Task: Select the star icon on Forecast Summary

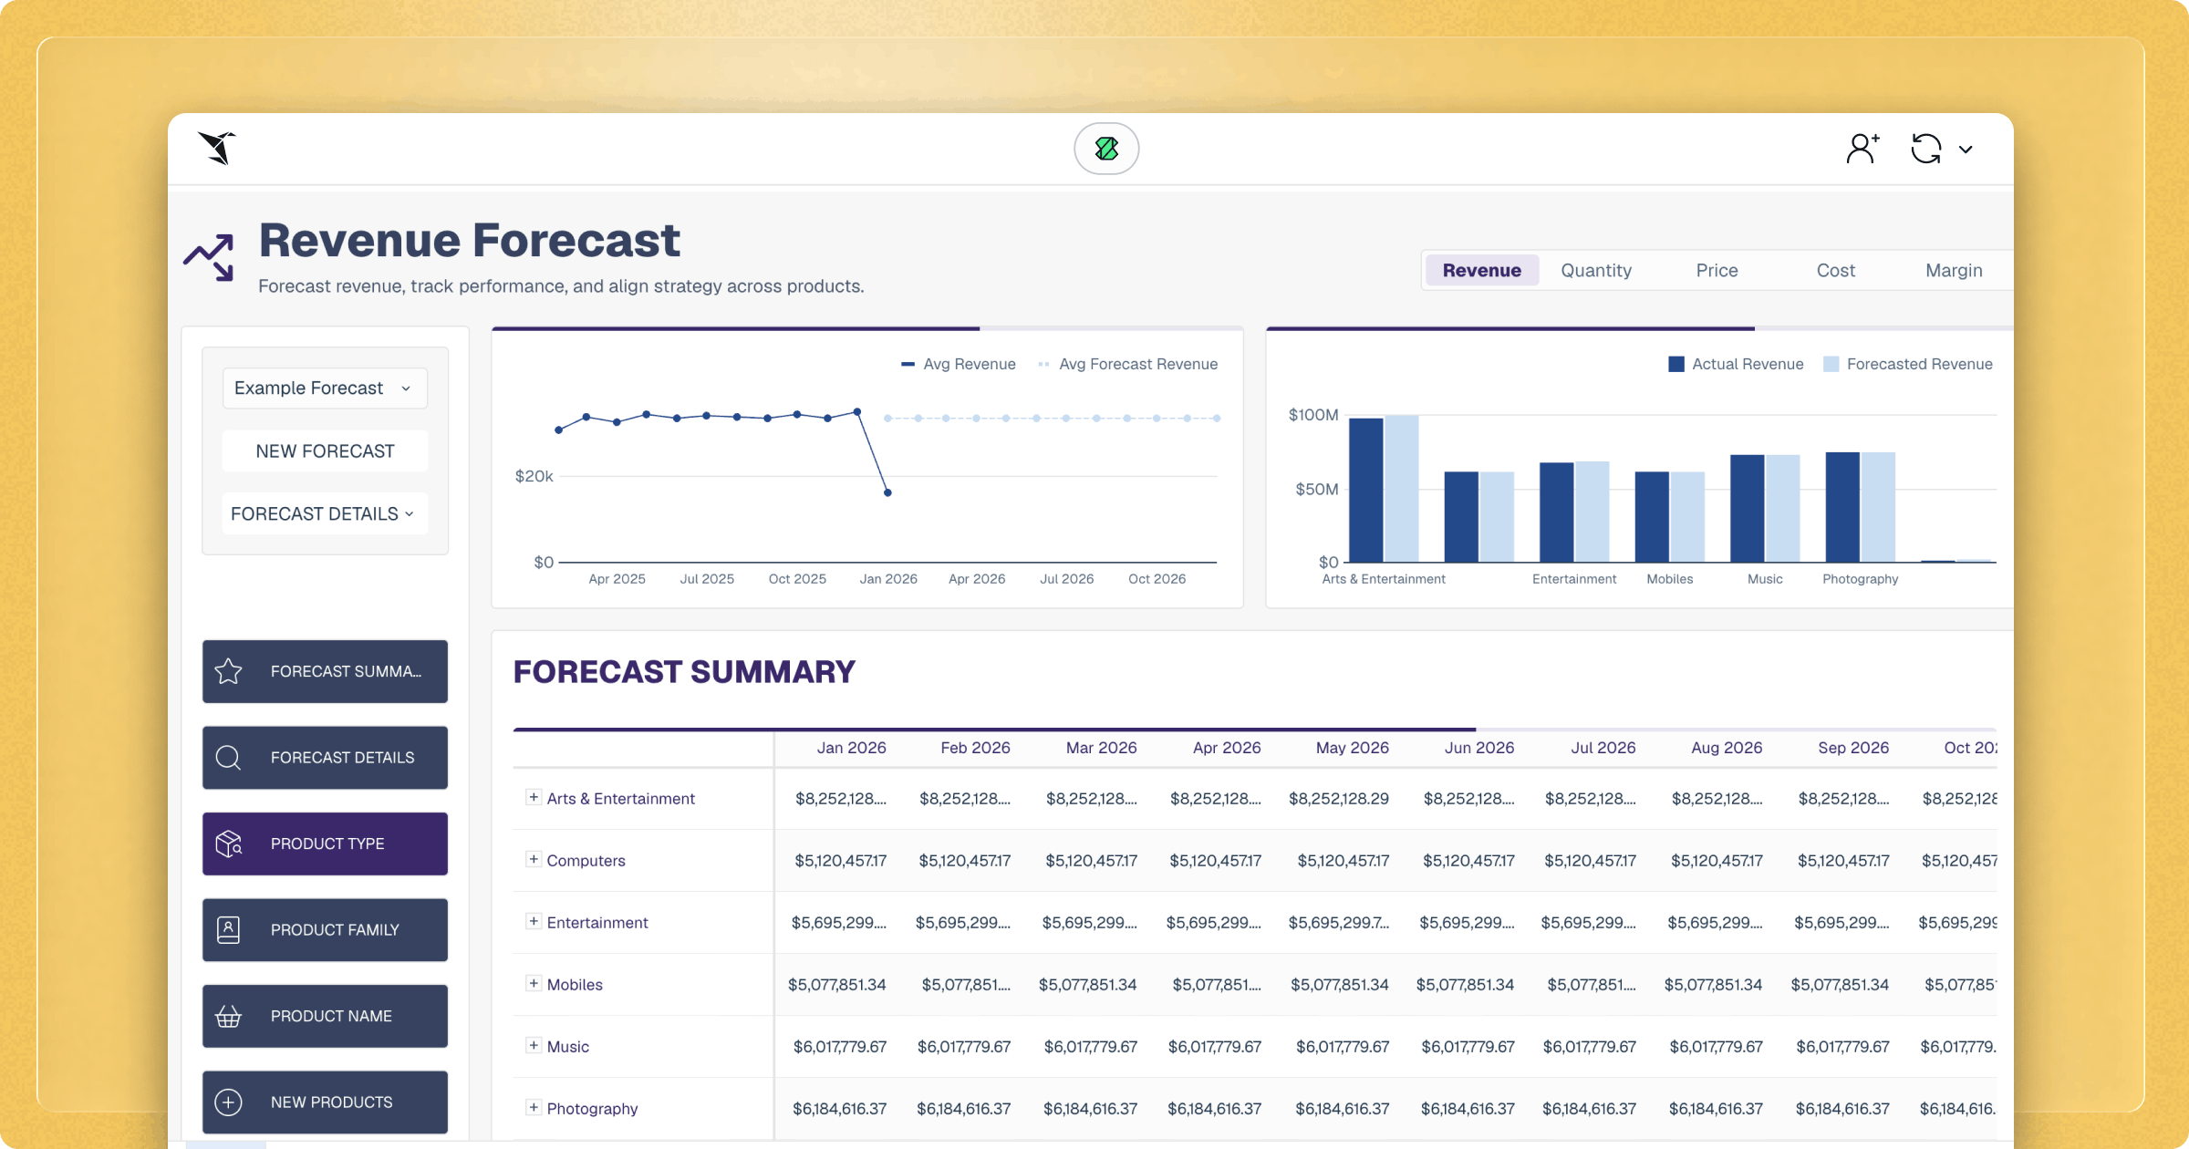Action: pyautogui.click(x=227, y=671)
